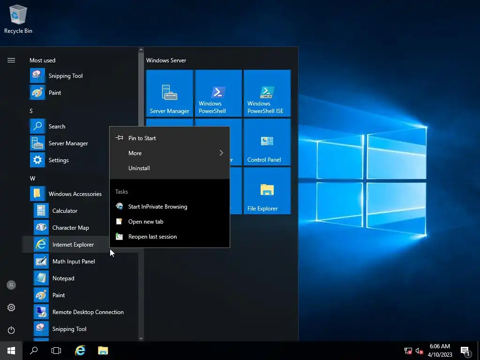Open the Windows PowerShell ISE tile
Viewport: 480px width, 360px height.
pyautogui.click(x=267, y=93)
